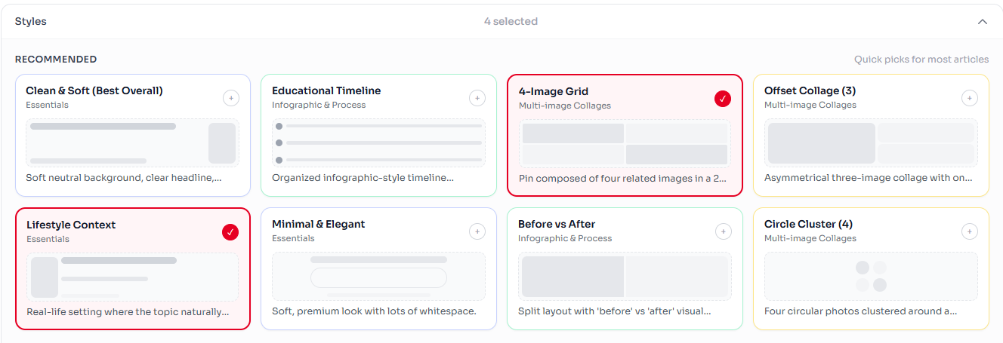Click the Educational Timeline preview thumbnail
Image resolution: width=1003 pixels, height=343 pixels.
pos(378,143)
